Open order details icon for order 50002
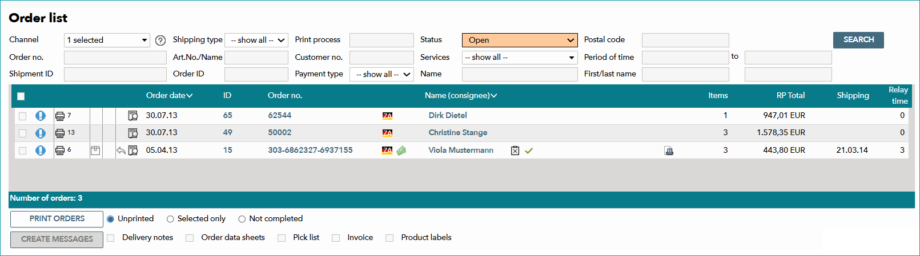The width and height of the screenshot is (920, 256). 133,133
